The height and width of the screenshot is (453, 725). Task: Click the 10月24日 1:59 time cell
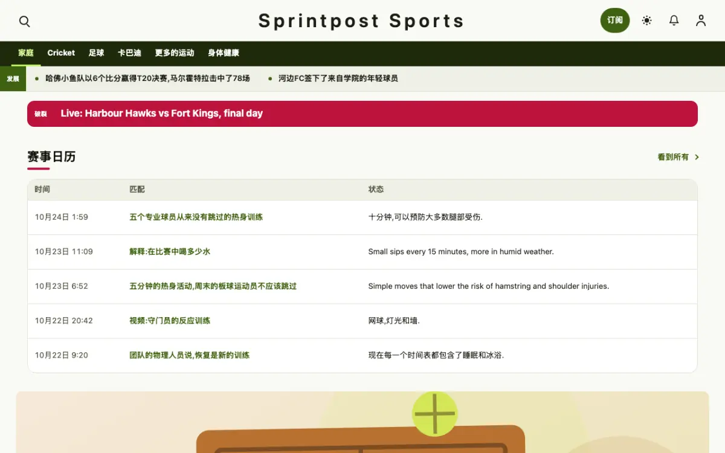pyautogui.click(x=62, y=217)
